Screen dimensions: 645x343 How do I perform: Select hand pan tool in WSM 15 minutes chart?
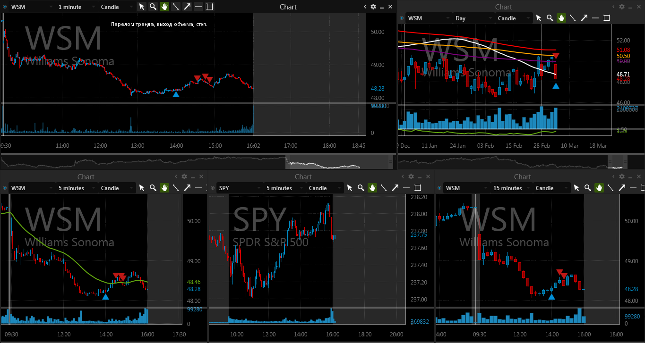[x=599, y=188]
